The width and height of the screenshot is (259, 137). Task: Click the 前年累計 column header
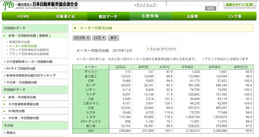pos(214,67)
